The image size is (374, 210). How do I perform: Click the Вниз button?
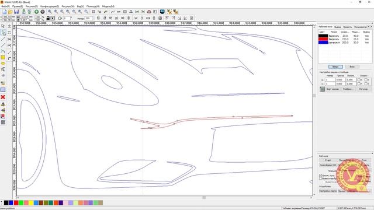tap(352, 66)
